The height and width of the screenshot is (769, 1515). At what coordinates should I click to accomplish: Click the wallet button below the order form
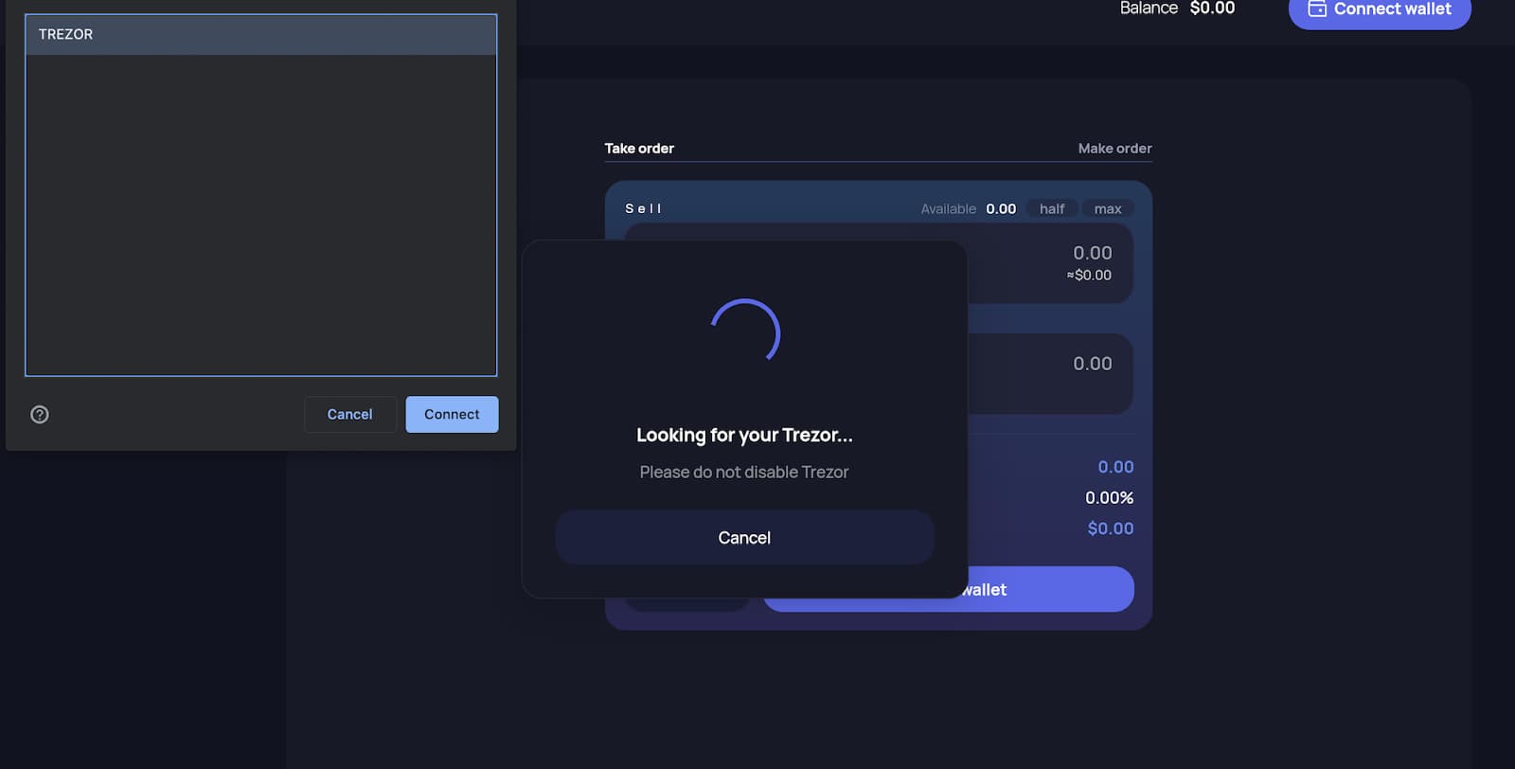(1050, 589)
